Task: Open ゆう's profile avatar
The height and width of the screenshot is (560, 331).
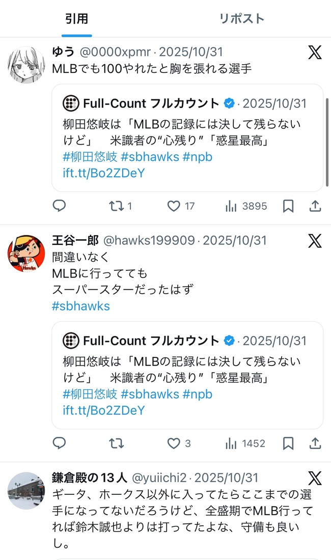Action: click(x=26, y=65)
